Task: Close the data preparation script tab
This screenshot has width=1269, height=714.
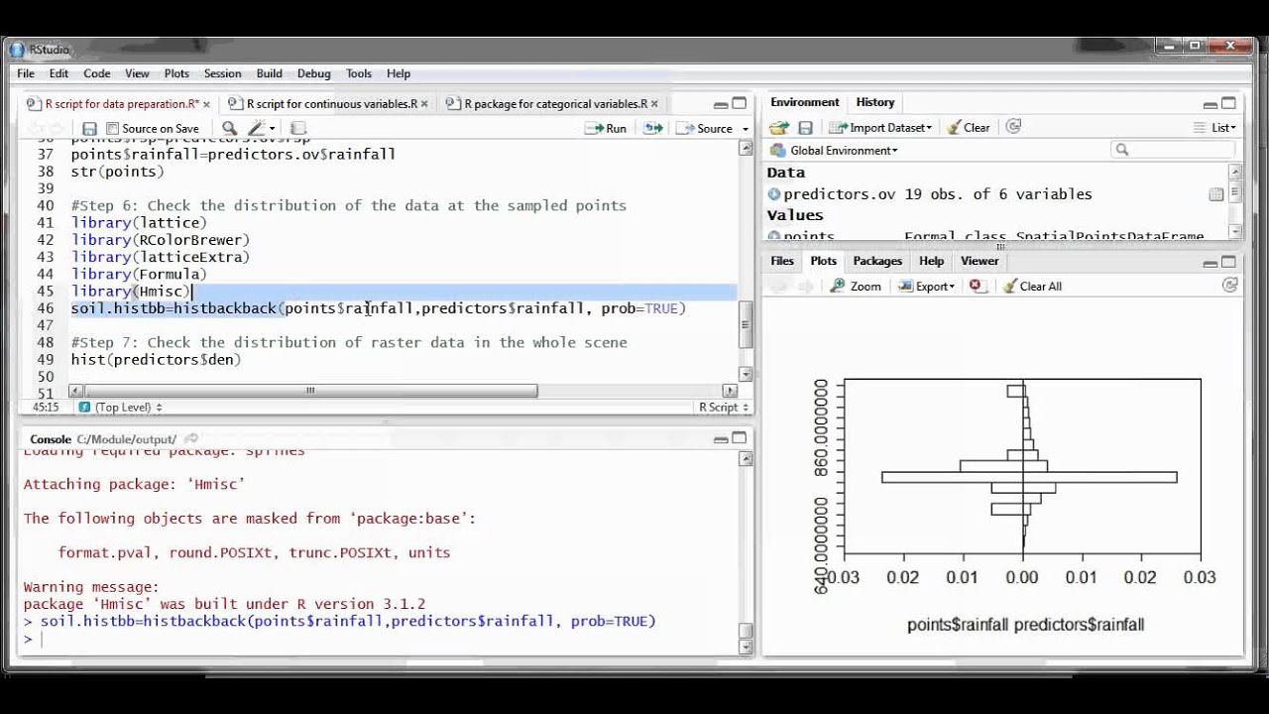Action: tap(206, 103)
